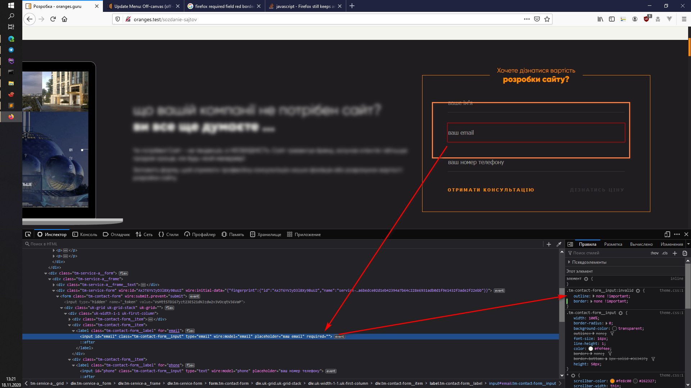Collapse the label for email node
Image resolution: width=691 pixels, height=388 pixels.
pyautogui.click(x=73, y=331)
